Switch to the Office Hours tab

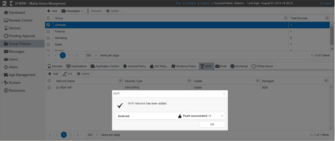pyautogui.click(x=262, y=66)
